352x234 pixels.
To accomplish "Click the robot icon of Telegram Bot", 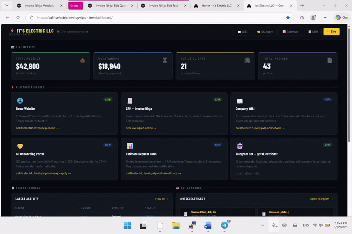I will point(240,146).
